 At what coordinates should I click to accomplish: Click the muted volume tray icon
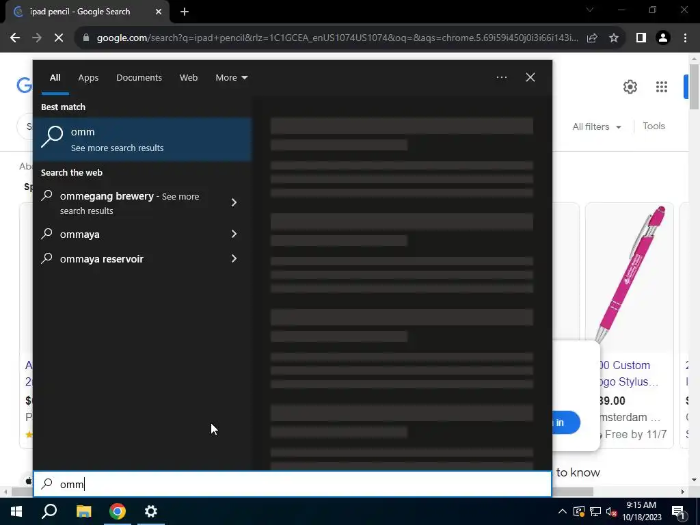point(611,511)
